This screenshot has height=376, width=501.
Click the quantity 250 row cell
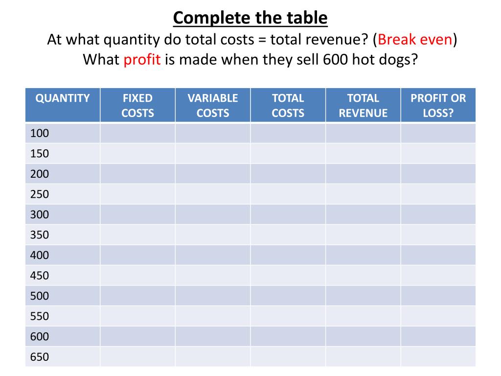(63, 194)
